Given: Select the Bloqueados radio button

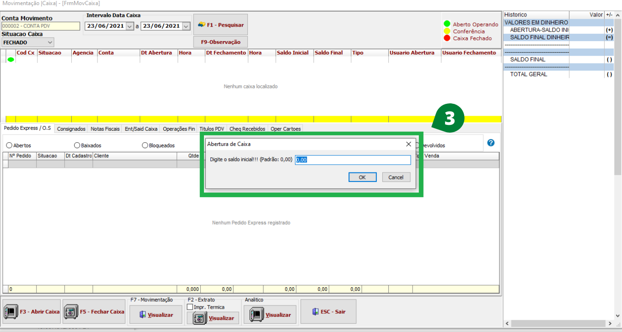Looking at the screenshot, I should pos(145,145).
